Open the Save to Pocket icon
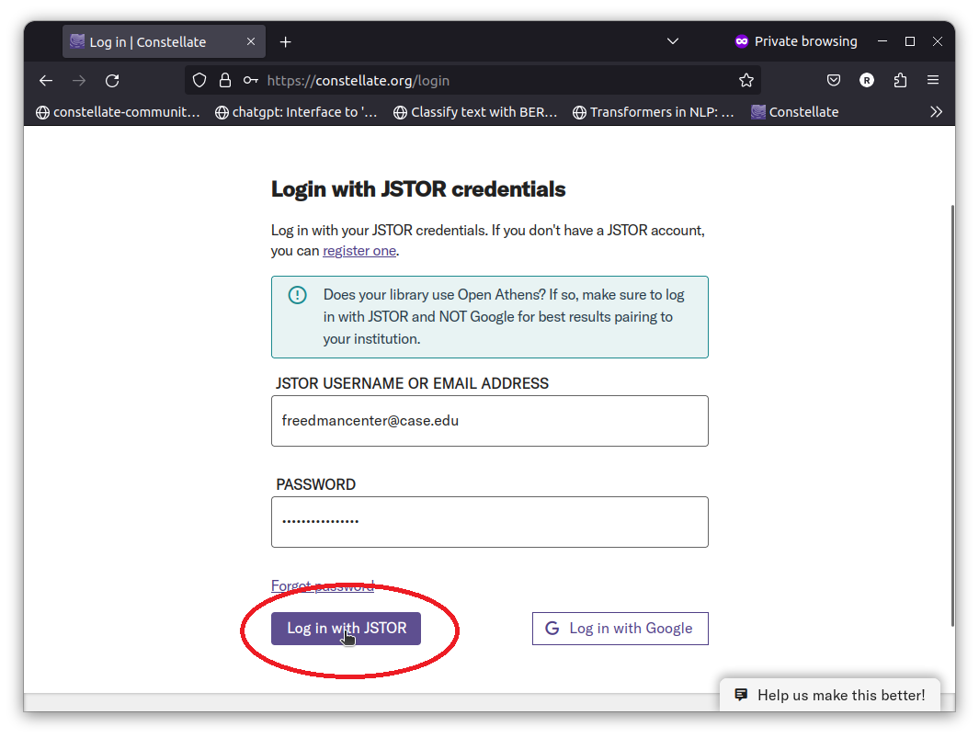The height and width of the screenshot is (738, 979). point(834,80)
